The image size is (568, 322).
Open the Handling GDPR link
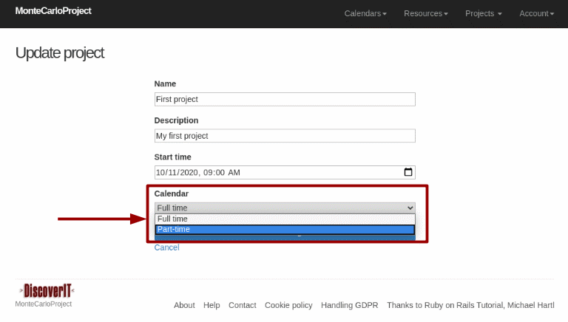point(349,305)
